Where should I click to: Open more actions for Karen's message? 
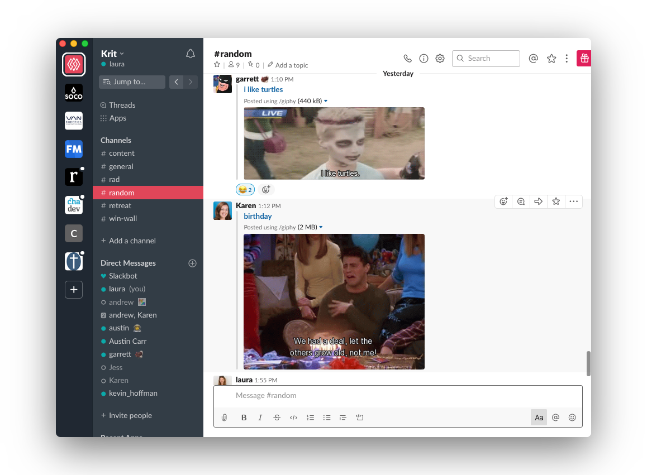[574, 201]
